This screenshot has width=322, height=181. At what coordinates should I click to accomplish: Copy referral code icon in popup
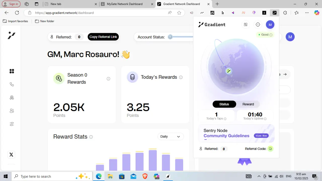click(x=270, y=149)
